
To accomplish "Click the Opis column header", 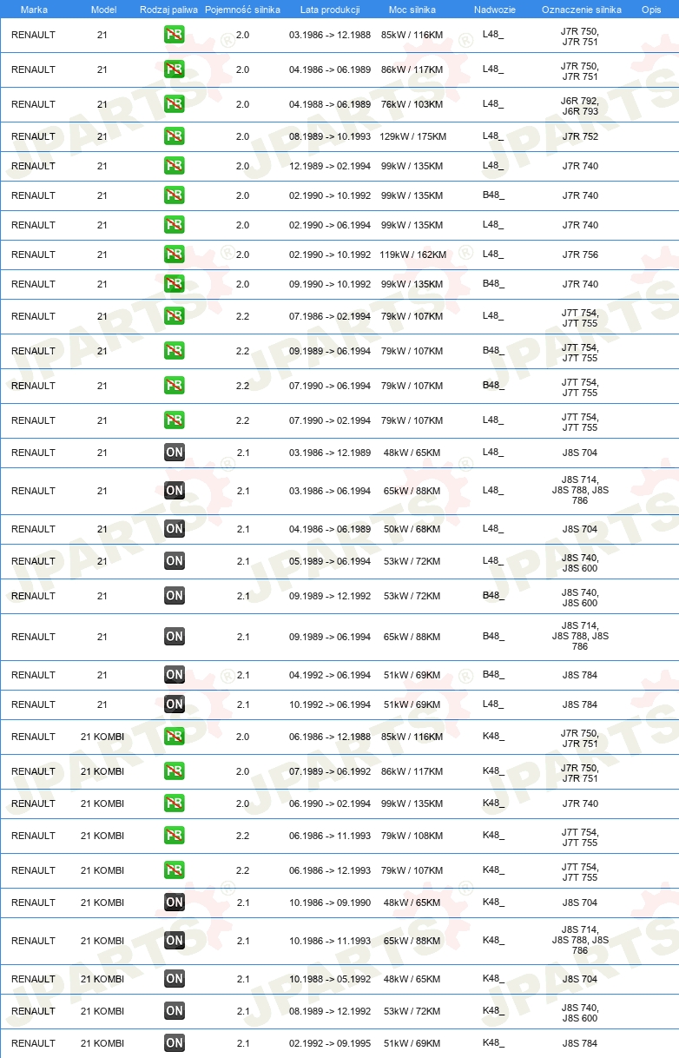I will click(x=650, y=10).
